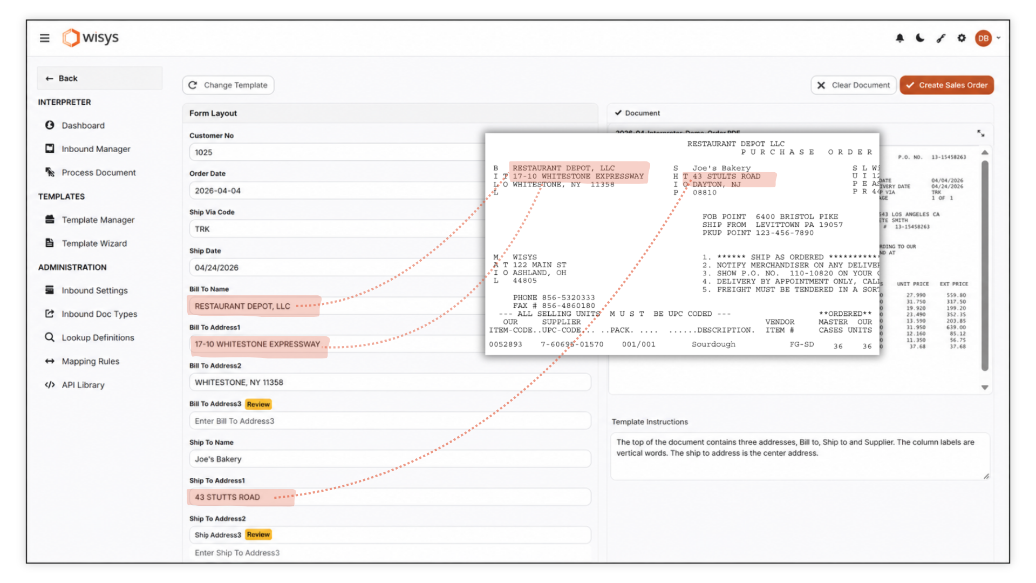Click the Bill To Name field

[x=337, y=306]
